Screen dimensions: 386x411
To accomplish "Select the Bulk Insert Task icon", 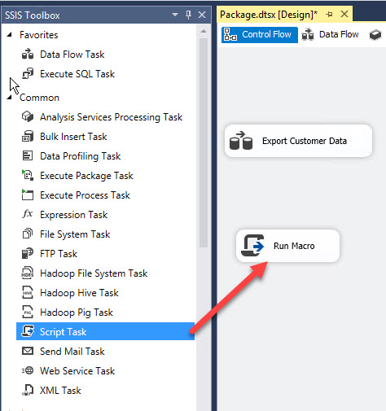I will (28, 137).
